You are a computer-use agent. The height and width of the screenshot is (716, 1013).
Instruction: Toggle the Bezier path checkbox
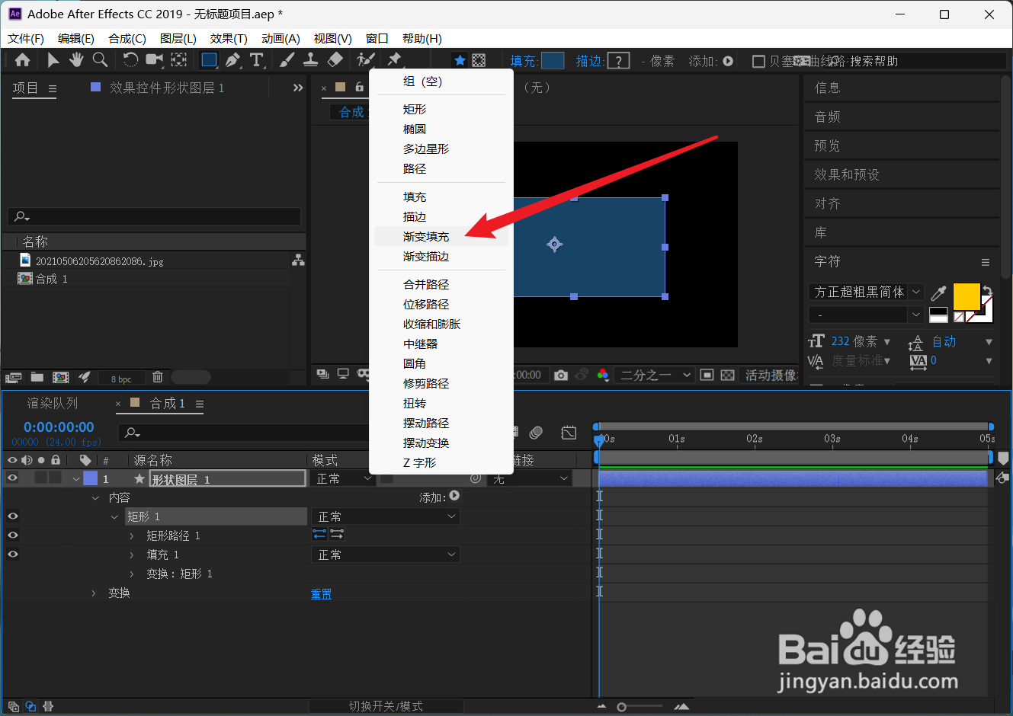(758, 61)
